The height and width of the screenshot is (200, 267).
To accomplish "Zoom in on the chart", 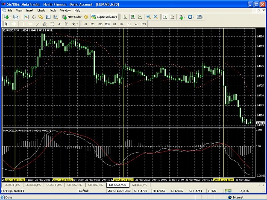I will pyautogui.click(x=149, y=17).
